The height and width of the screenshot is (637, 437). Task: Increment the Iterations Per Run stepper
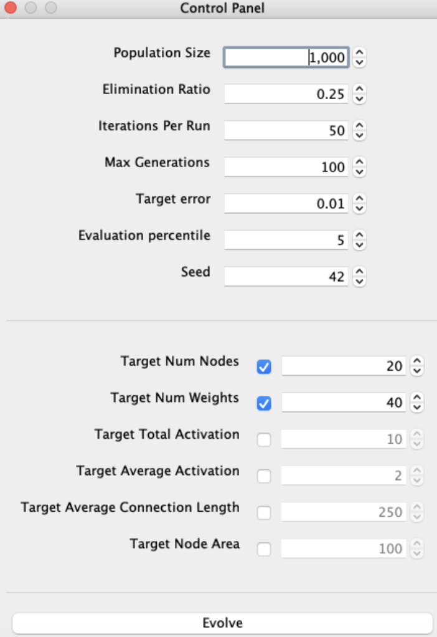[360, 127]
